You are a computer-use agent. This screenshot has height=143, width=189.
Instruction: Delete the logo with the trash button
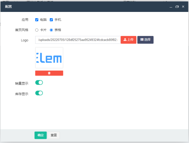(x=49, y=73)
